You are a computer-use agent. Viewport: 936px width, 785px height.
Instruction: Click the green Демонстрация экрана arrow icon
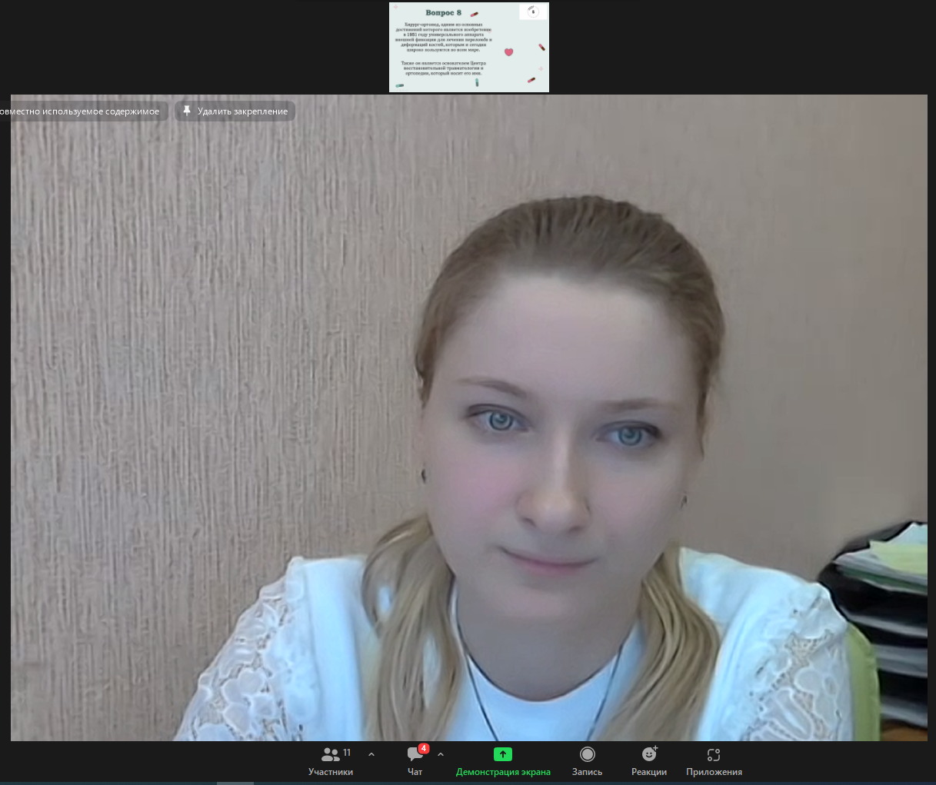coord(503,754)
